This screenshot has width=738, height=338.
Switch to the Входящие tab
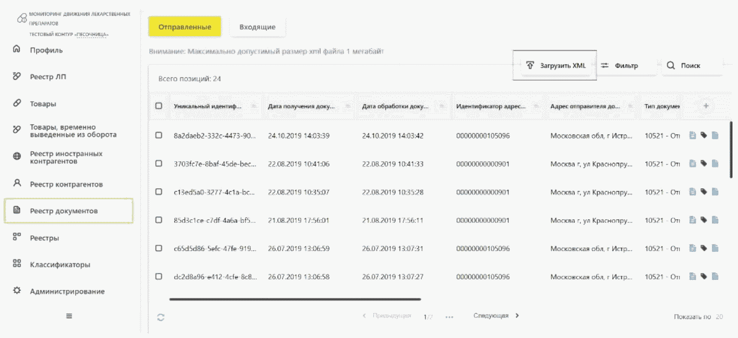coord(258,27)
